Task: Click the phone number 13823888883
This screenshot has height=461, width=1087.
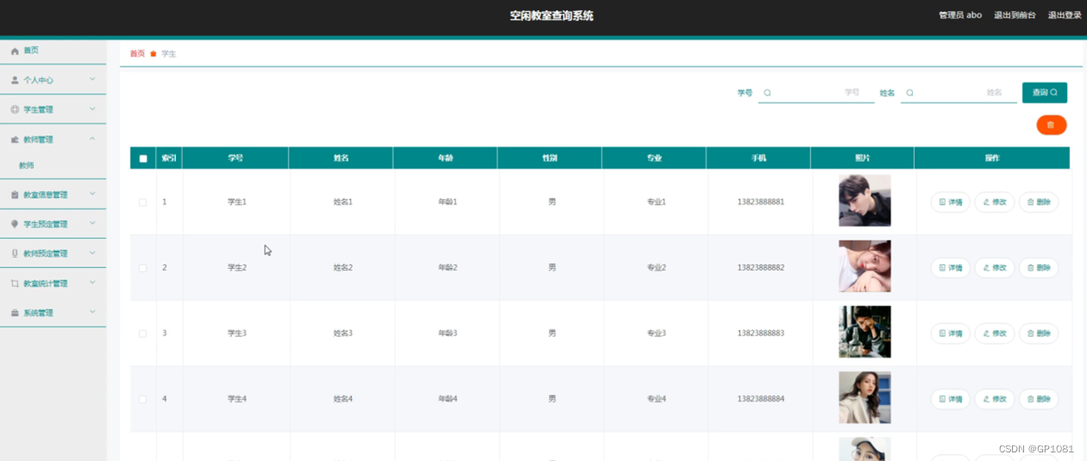Action: click(x=761, y=333)
